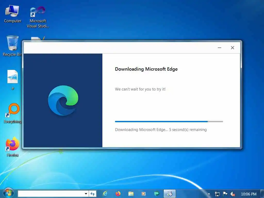The image size is (264, 198).
Task: Open the taskbar address bar dropdown
Action: coord(86,194)
